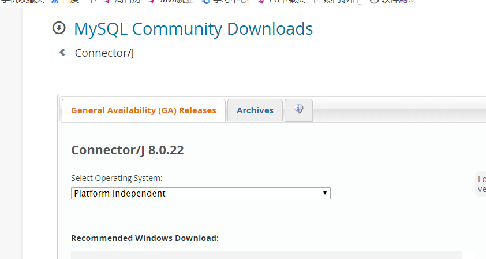Select the General Availability (GA) Releases tab
The width and height of the screenshot is (486, 259).
tap(144, 110)
